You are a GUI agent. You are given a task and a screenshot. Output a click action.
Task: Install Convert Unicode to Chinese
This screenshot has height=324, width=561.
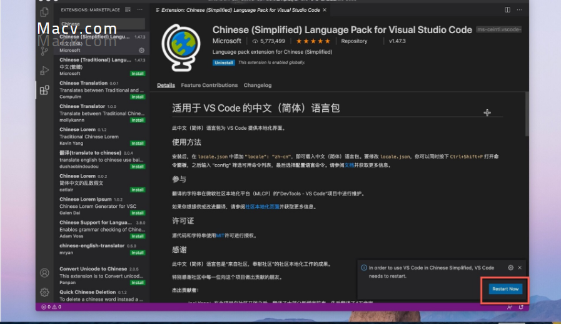click(x=138, y=283)
